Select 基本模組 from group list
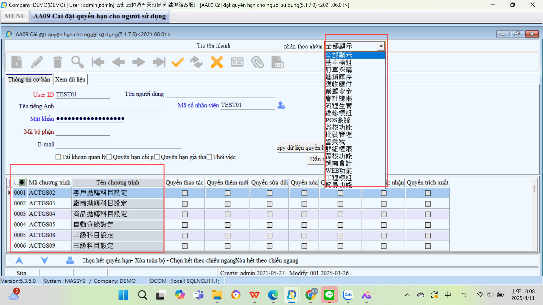 coord(355,62)
